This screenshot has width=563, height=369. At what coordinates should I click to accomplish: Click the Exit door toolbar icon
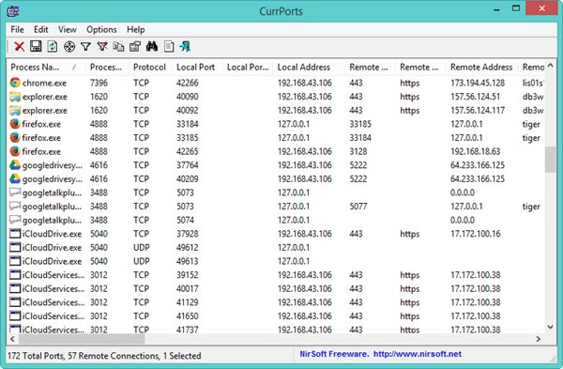pos(185,46)
